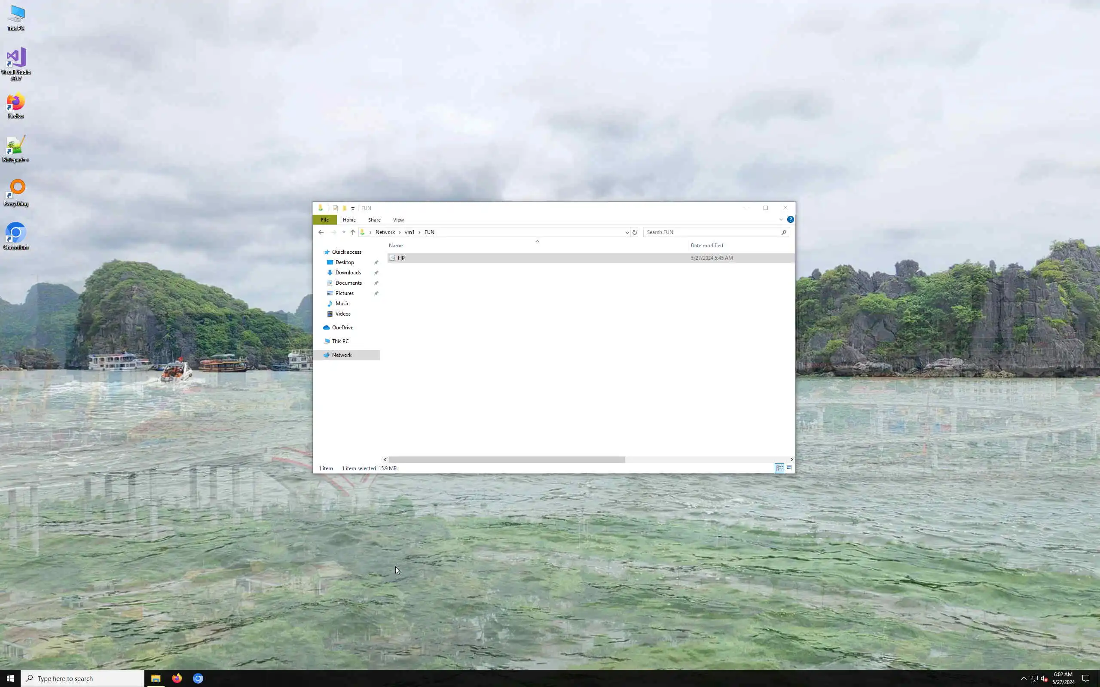Open the View ribbon tab

398,220
